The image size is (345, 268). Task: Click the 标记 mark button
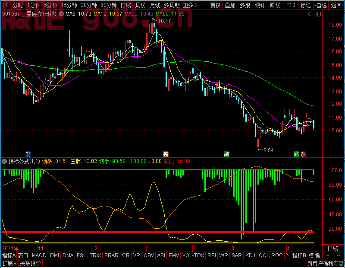[306, 5]
